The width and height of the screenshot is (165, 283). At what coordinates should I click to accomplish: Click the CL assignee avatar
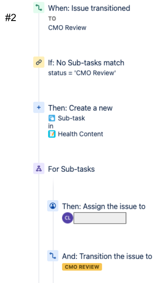point(68,218)
